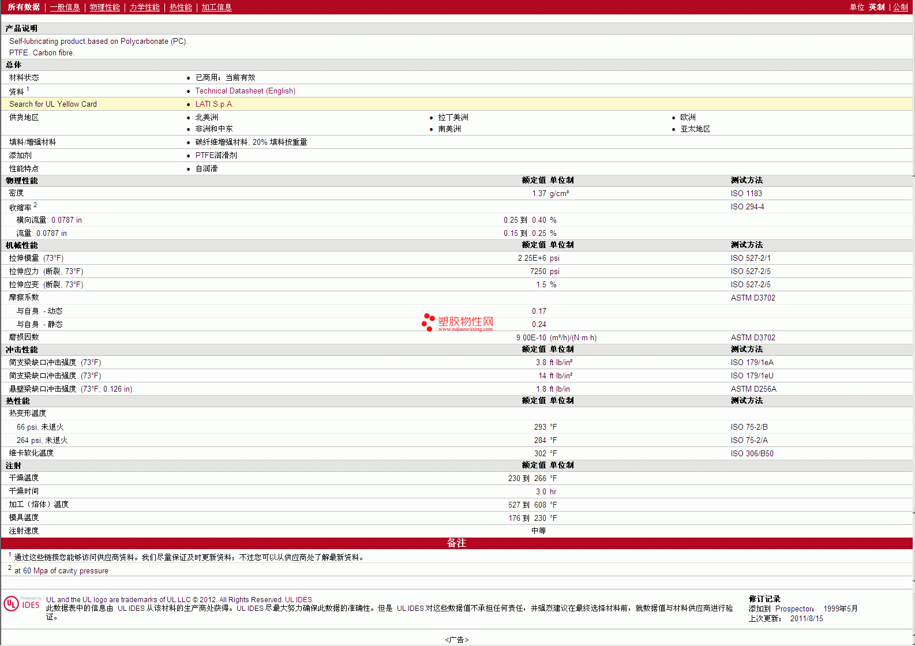Switch units to 公制
Screen dimensions: 915x646
tap(900, 7)
